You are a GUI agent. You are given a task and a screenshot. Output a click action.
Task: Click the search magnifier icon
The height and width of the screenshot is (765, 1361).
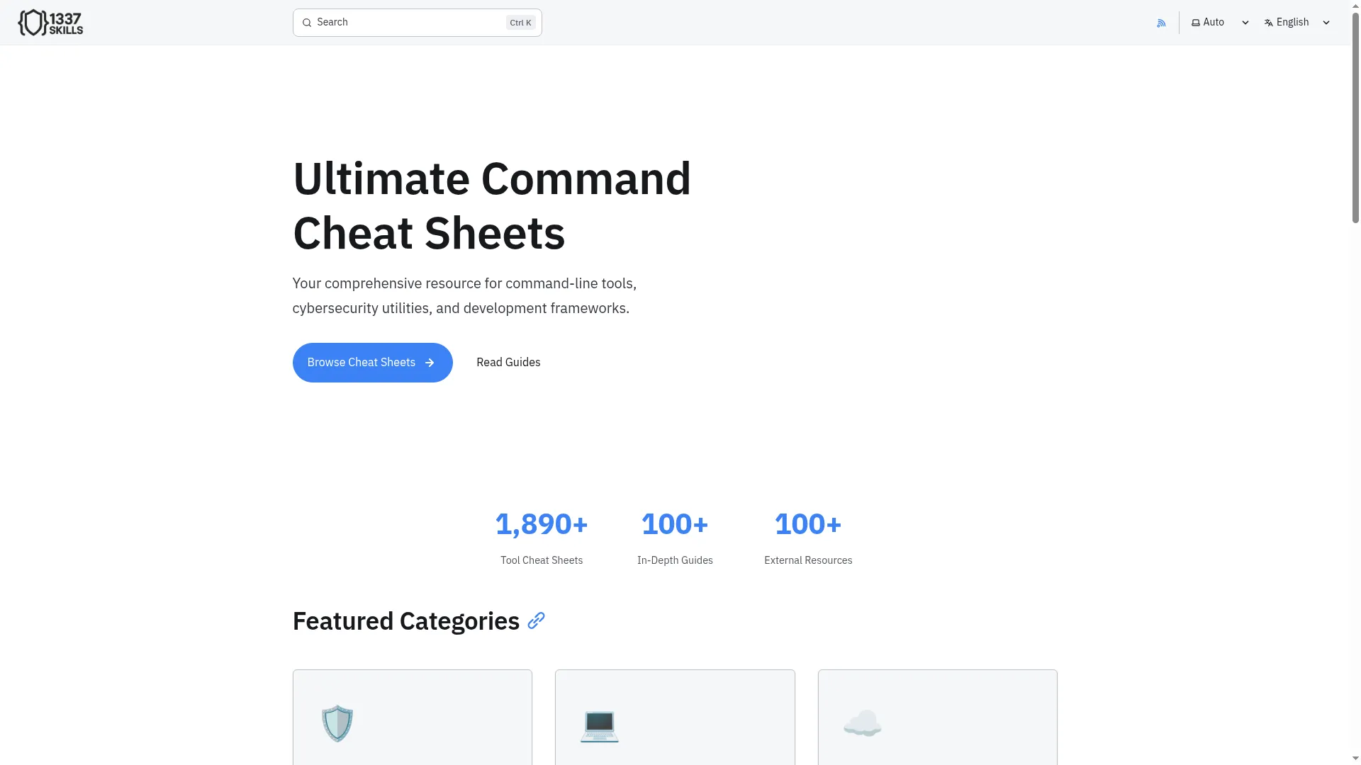[307, 23]
